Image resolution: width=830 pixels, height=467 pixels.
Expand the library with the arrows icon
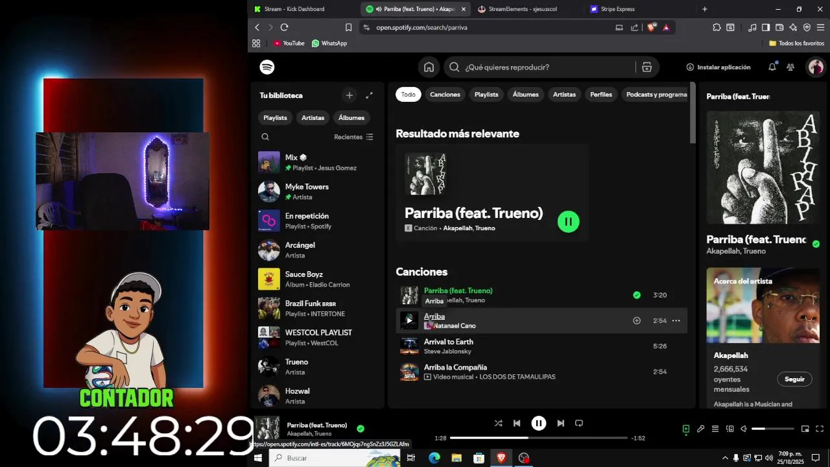click(369, 95)
